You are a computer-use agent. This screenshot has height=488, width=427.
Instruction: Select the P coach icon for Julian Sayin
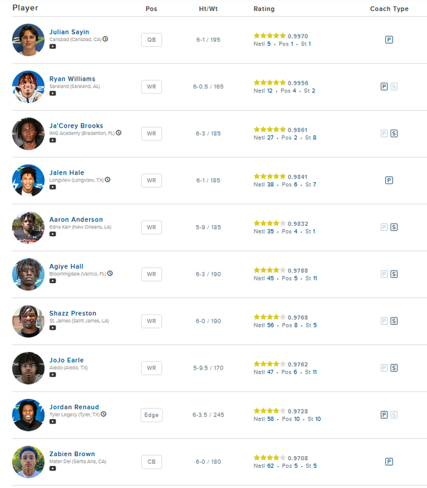click(x=389, y=40)
